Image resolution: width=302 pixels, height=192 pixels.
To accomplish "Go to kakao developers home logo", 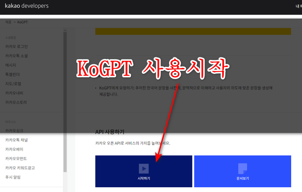I will pos(27,6).
